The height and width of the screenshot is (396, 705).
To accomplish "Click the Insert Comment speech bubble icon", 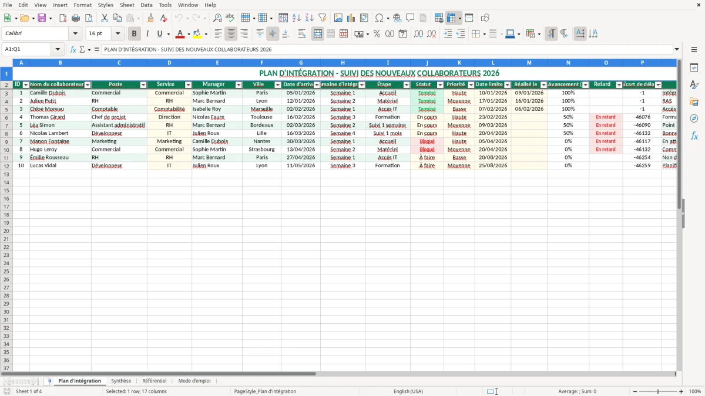I will [411, 18].
